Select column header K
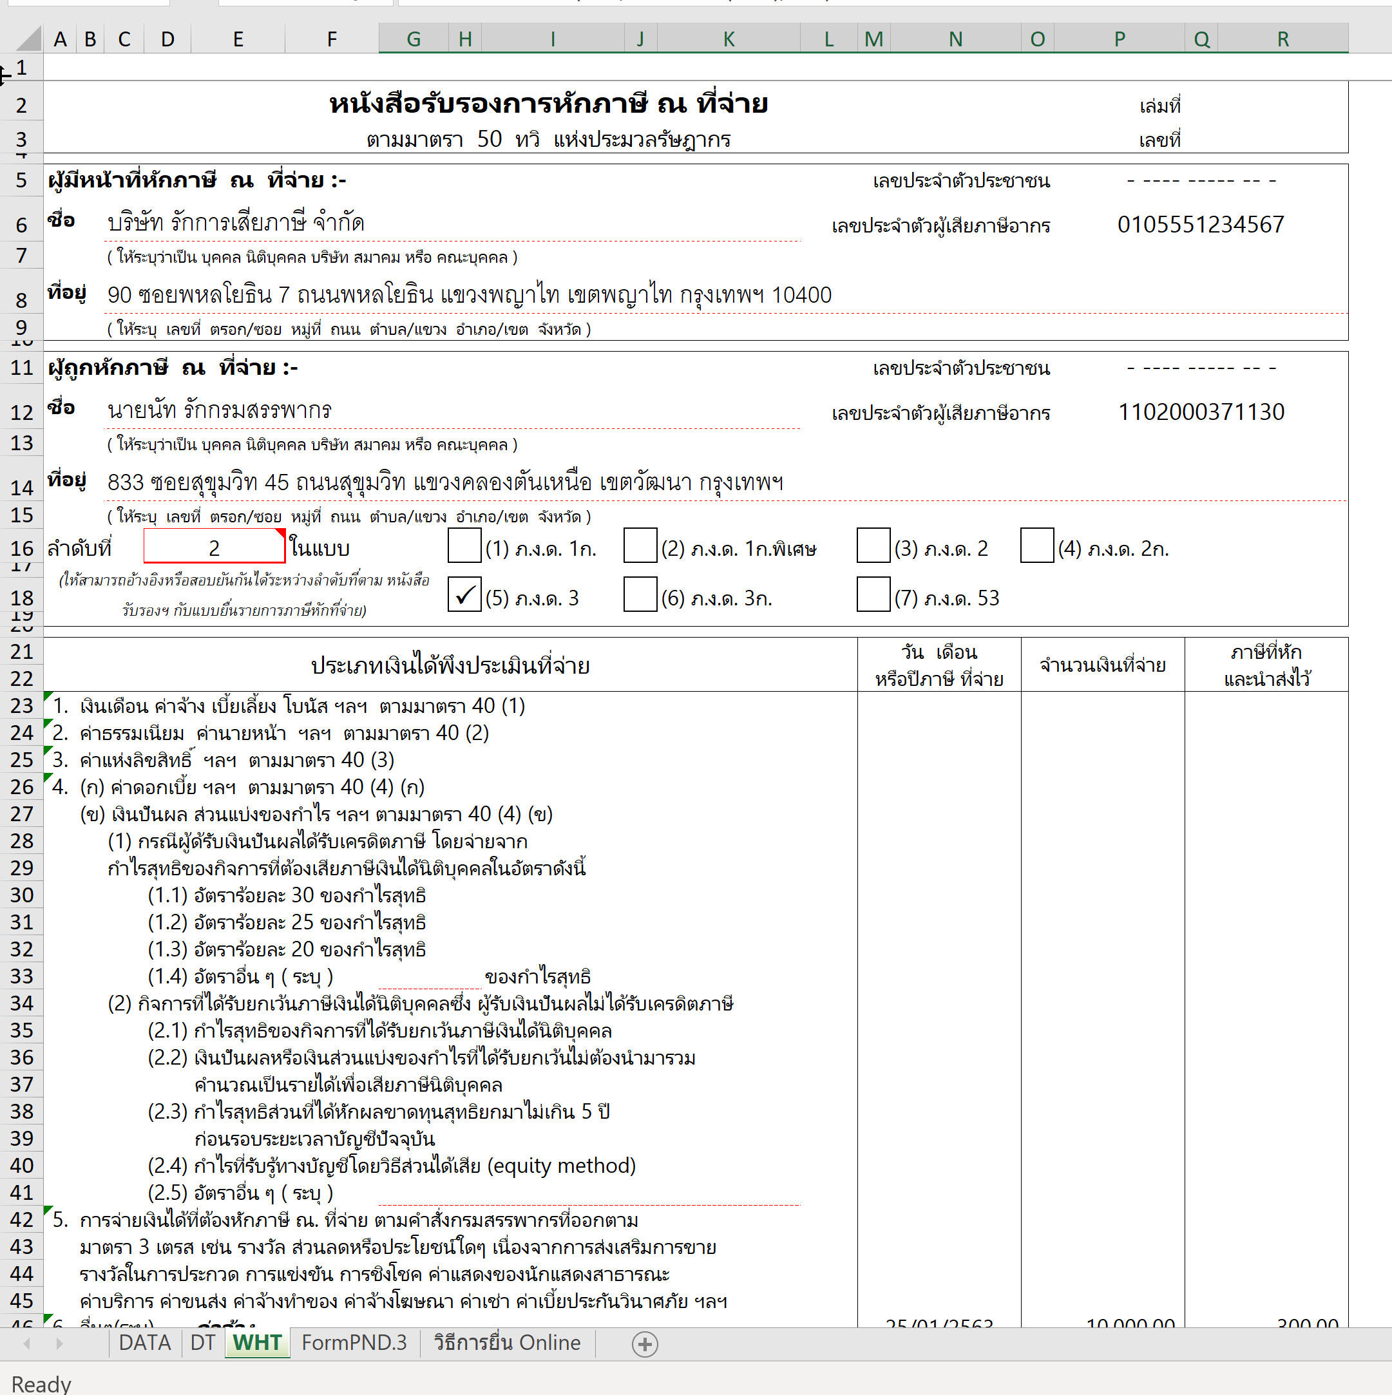1392x1395 pixels. pos(729,38)
